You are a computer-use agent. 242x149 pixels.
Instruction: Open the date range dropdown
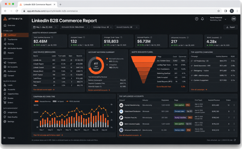pyautogui.click(x=45, y=27)
